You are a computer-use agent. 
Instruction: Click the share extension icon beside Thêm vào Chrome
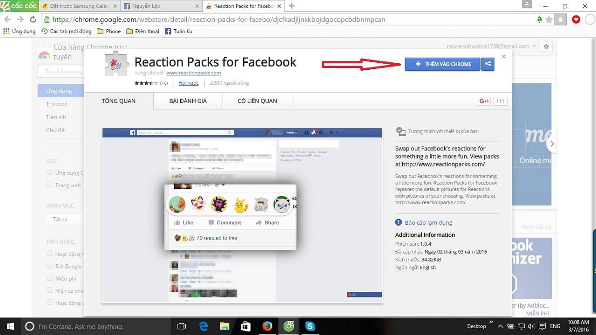(488, 64)
